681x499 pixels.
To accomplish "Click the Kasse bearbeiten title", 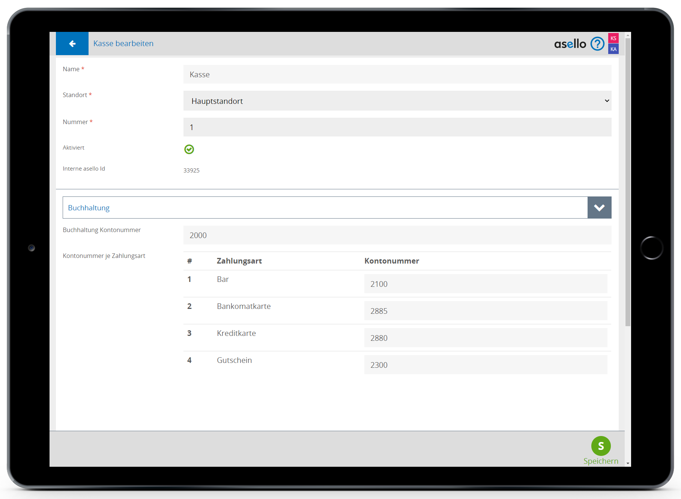I will 123,43.
